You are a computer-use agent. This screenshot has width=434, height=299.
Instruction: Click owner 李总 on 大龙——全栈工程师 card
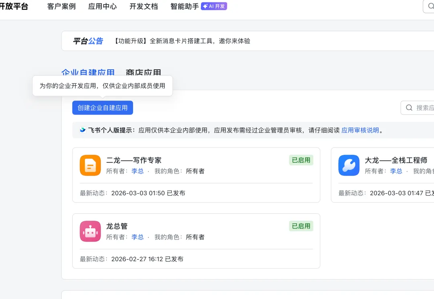pos(396,171)
